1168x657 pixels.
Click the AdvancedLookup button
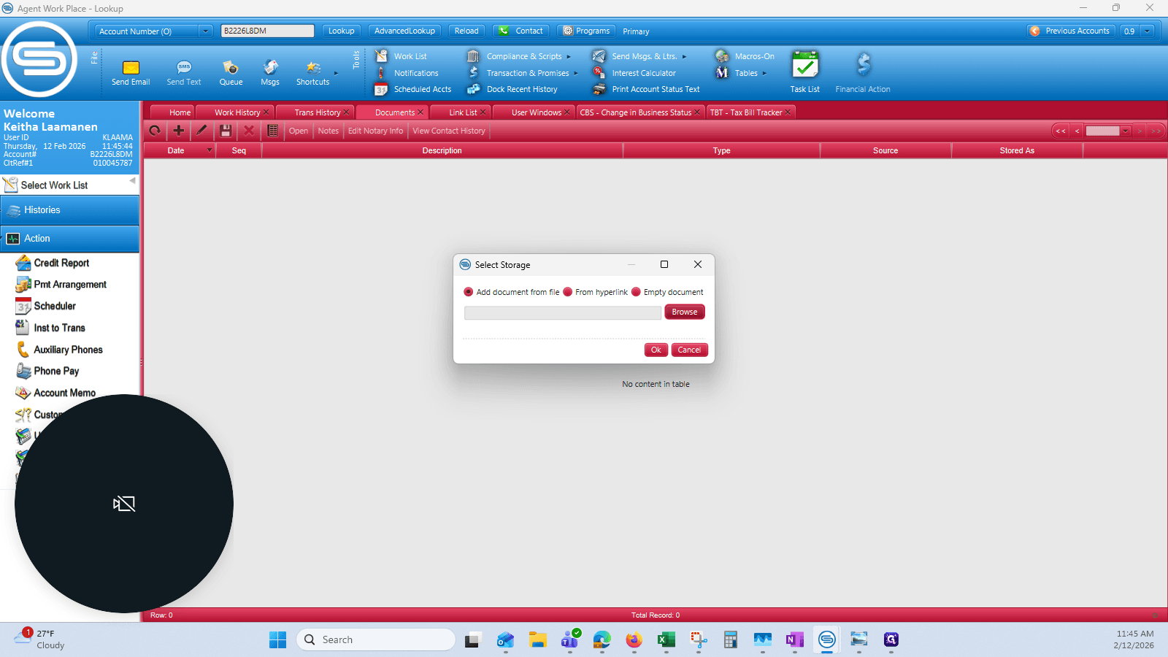click(404, 31)
